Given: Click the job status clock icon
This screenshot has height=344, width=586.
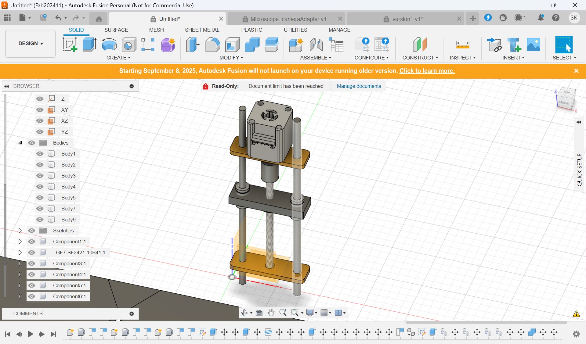Looking at the screenshot, I should (x=518, y=18).
